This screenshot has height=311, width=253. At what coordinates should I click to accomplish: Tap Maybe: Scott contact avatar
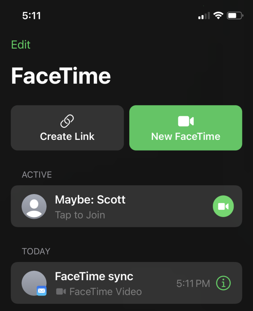pyautogui.click(x=34, y=206)
